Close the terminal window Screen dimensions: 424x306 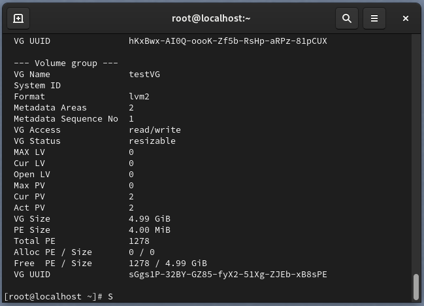click(x=405, y=18)
